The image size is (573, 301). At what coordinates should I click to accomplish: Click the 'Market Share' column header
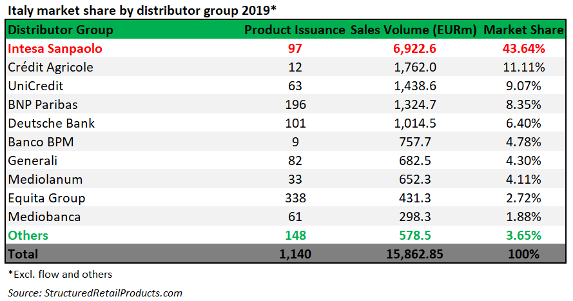[523, 30]
